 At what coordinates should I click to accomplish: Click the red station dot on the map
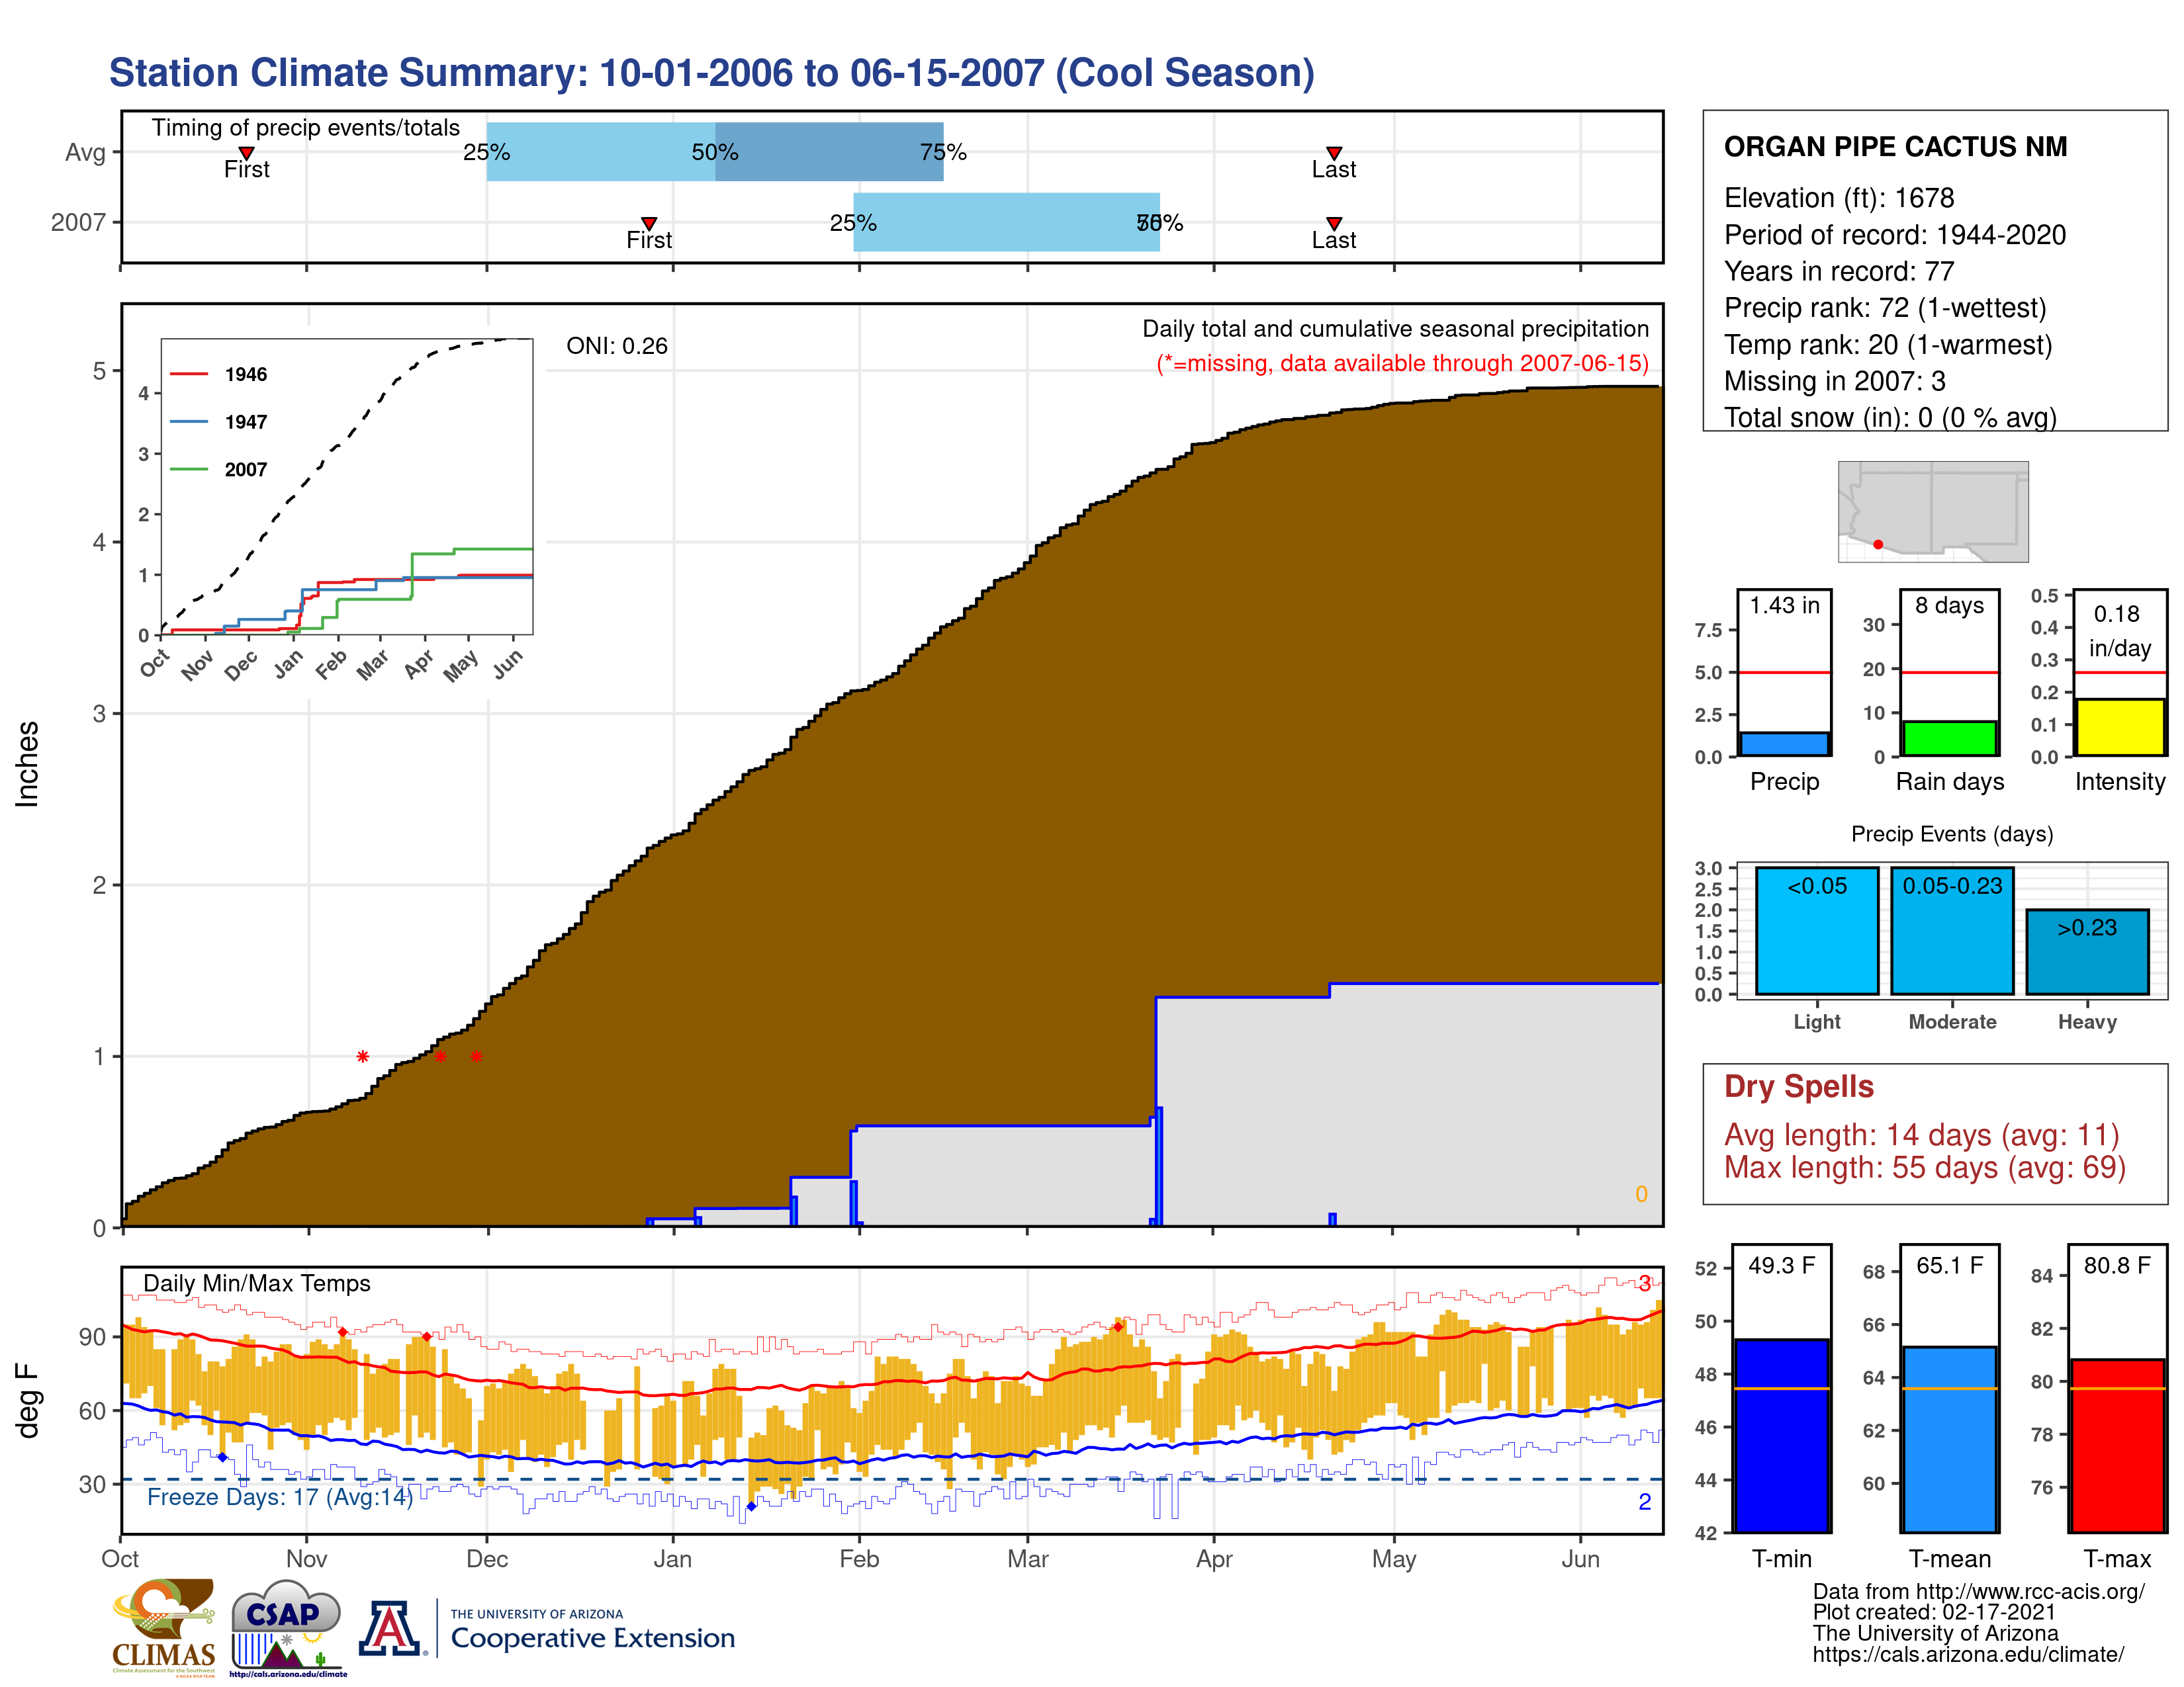1878,544
